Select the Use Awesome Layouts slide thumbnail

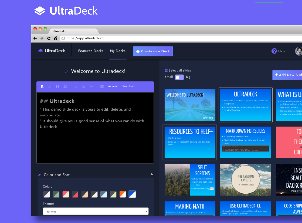[246, 180]
